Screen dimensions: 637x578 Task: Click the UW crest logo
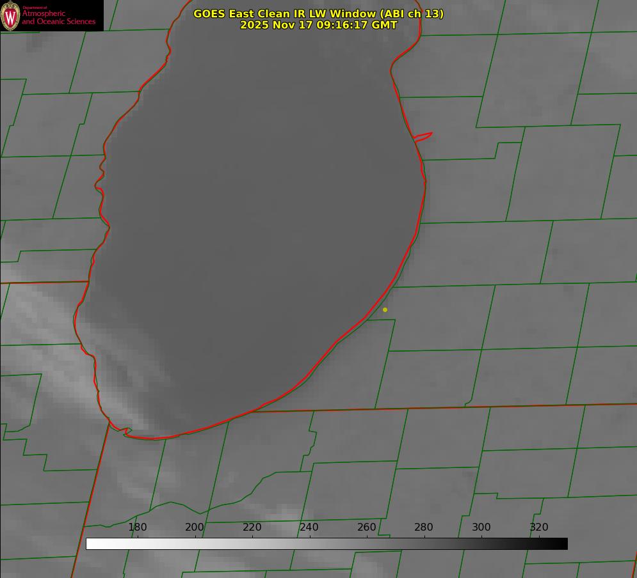(10, 15)
